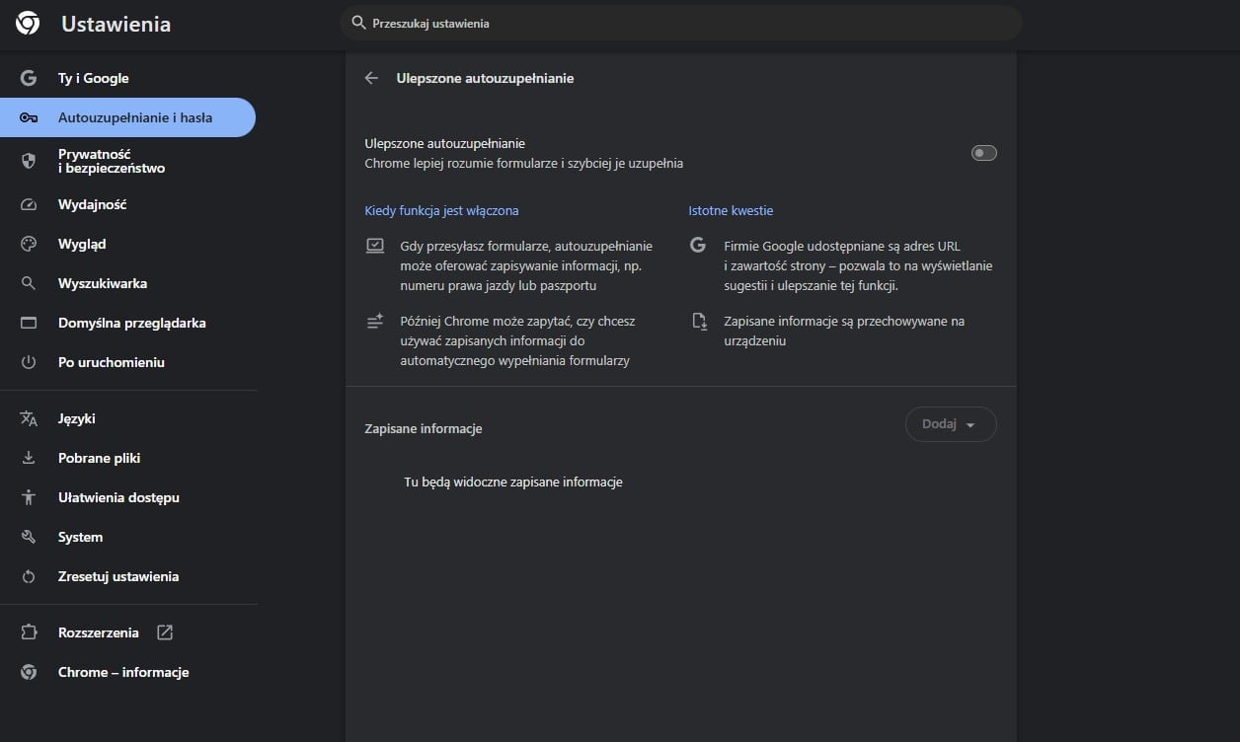Click the shield icon for Prywatność i bezpieczeństwo
Screen dimensions: 1240x742
coord(29,161)
